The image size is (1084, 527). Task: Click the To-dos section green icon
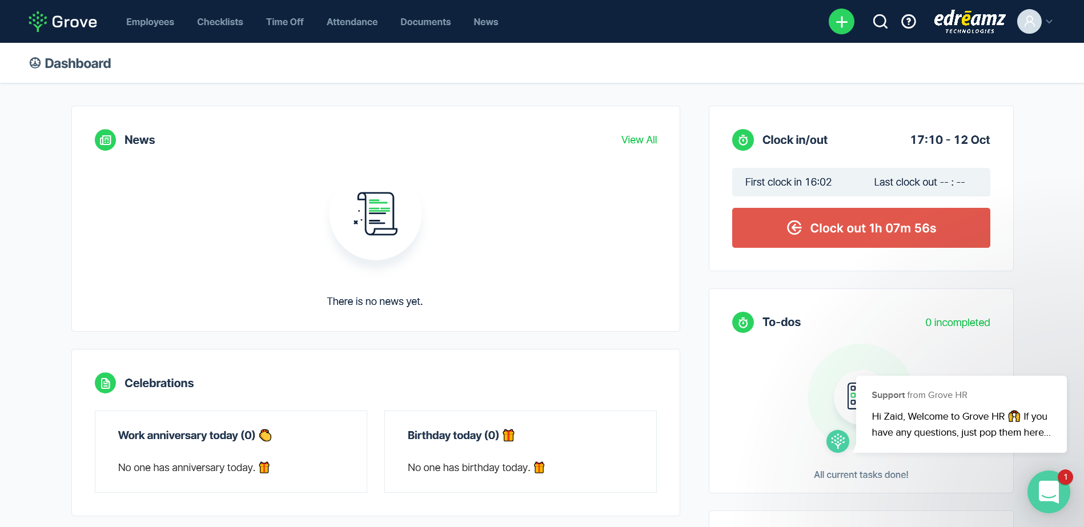point(742,323)
